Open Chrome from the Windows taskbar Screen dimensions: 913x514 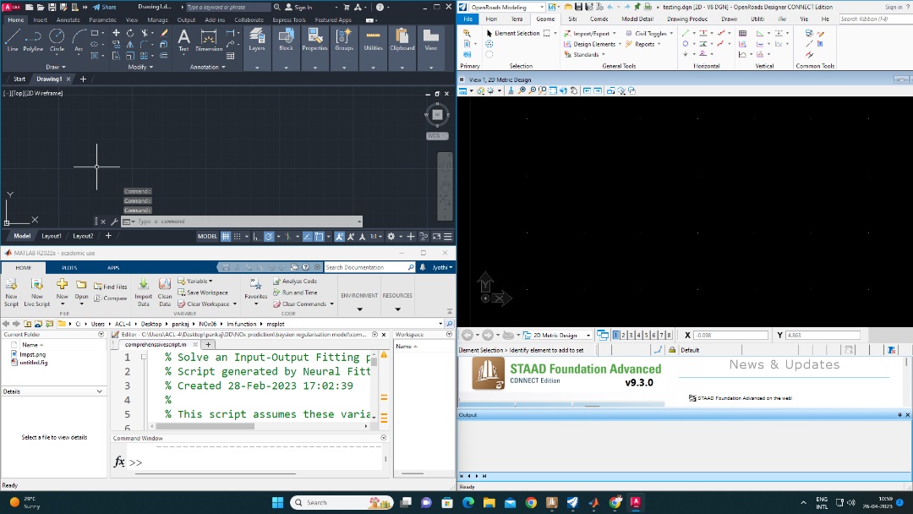[x=531, y=502]
